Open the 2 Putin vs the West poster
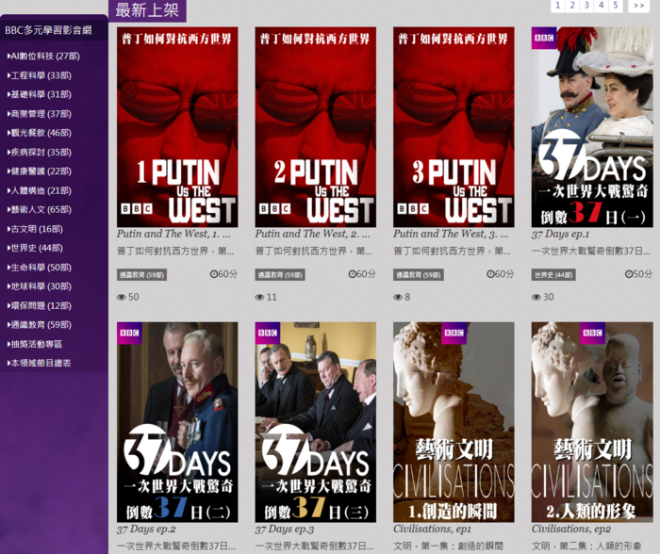Screen dimensions: 660x554 315,127
